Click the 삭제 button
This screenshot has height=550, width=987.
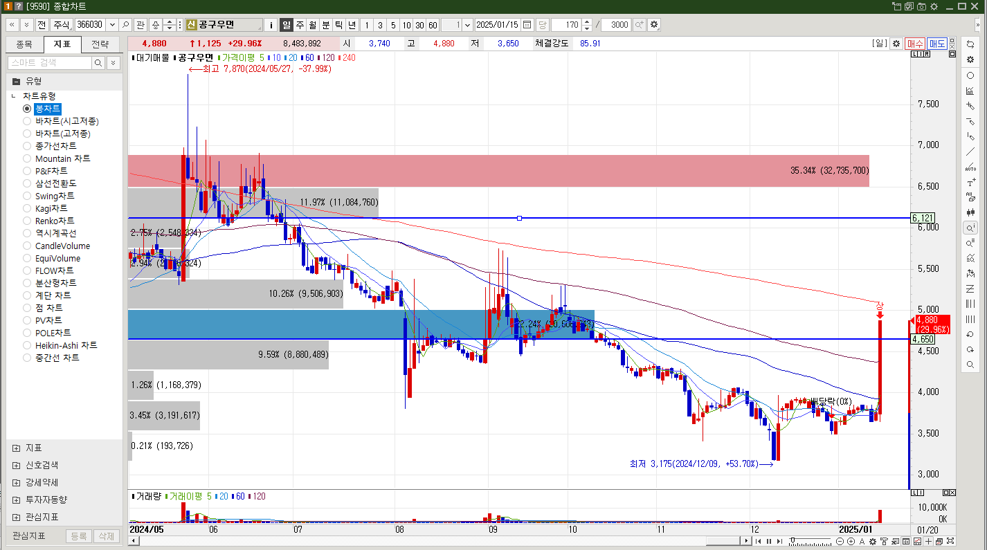(105, 535)
